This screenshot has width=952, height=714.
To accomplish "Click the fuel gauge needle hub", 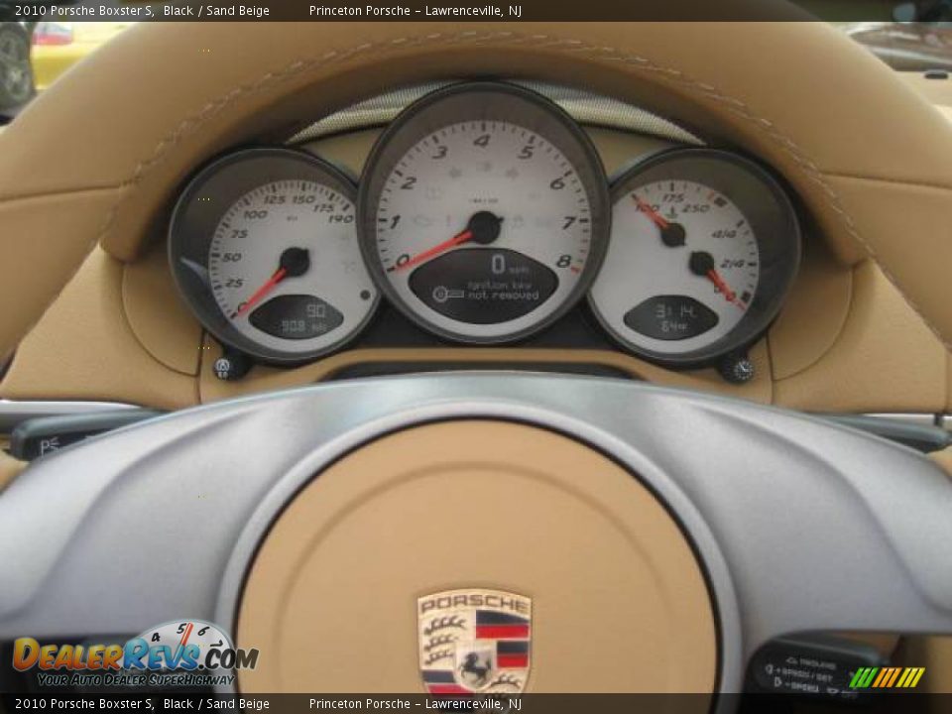I will (701, 264).
